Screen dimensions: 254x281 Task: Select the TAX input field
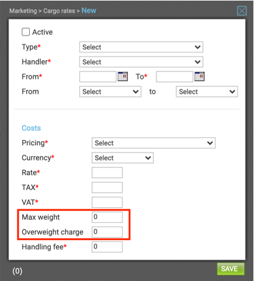point(107,187)
